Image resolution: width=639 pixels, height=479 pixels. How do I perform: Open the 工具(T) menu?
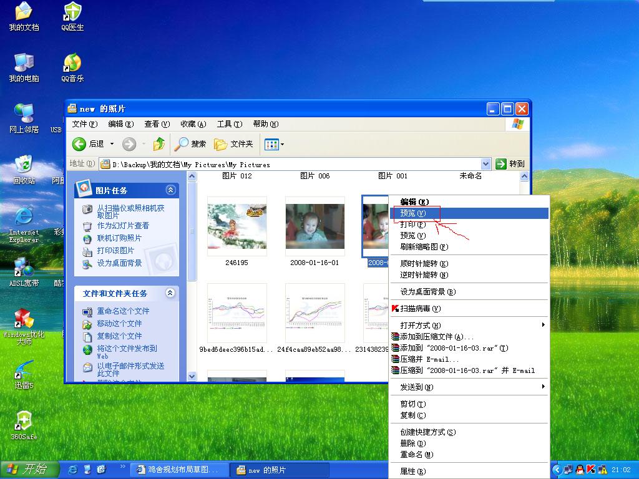tap(230, 124)
